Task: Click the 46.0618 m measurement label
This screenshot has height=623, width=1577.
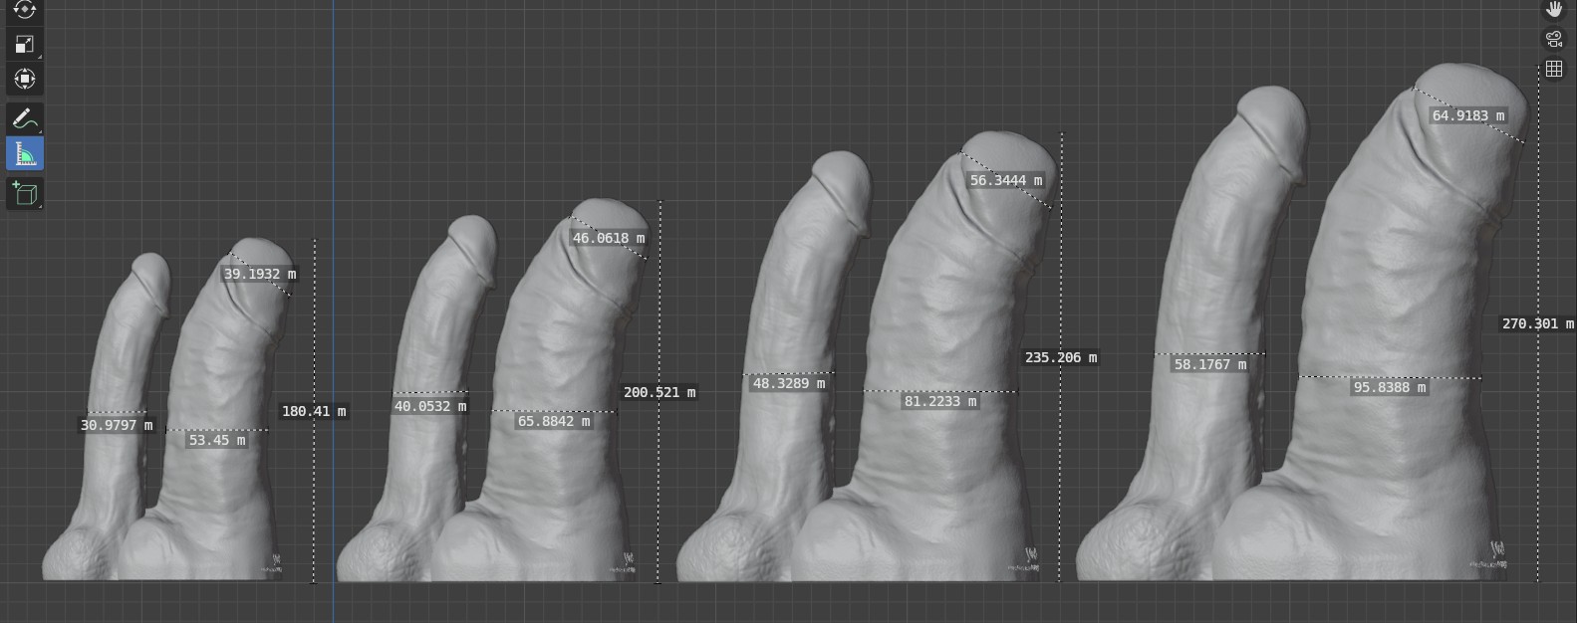Action: coord(609,238)
